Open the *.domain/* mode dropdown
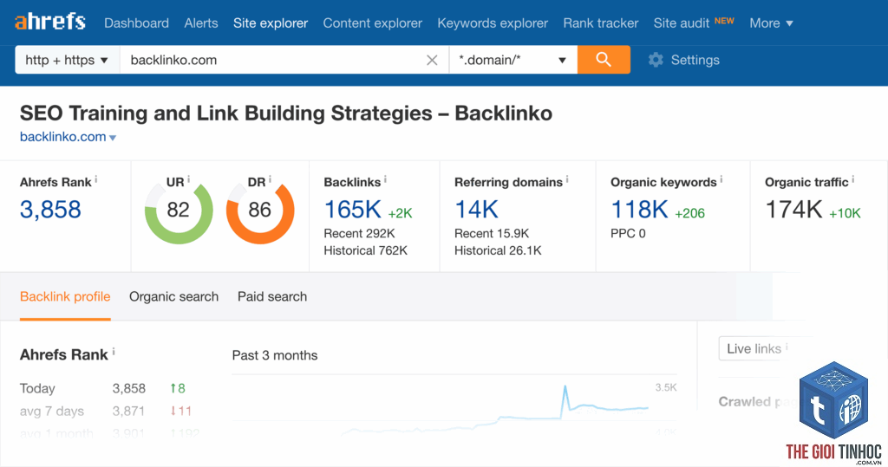The image size is (888, 467). pos(513,60)
